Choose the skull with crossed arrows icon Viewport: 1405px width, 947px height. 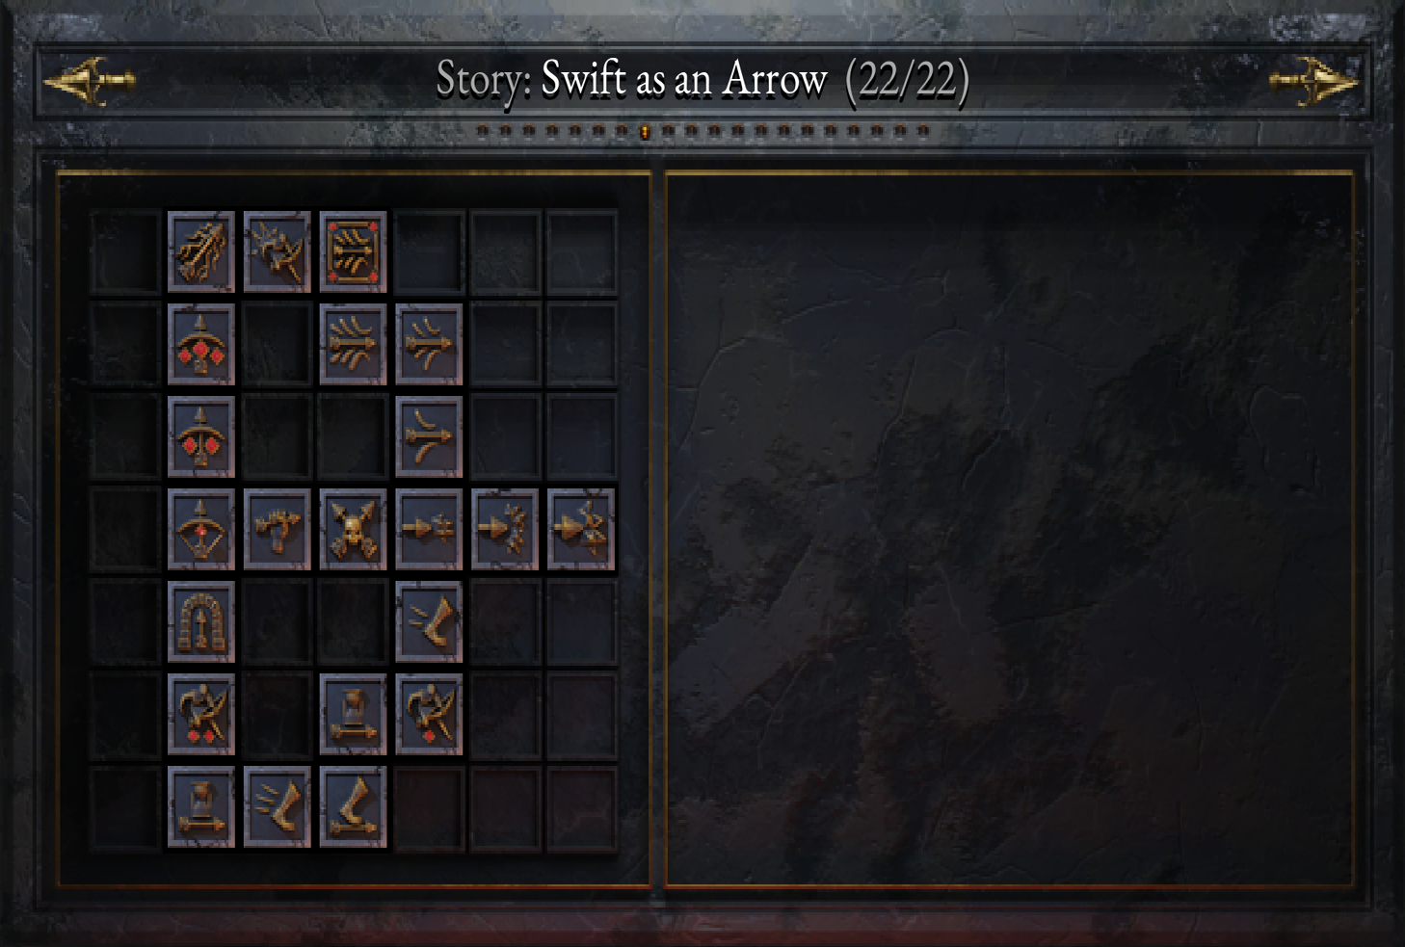coord(354,530)
